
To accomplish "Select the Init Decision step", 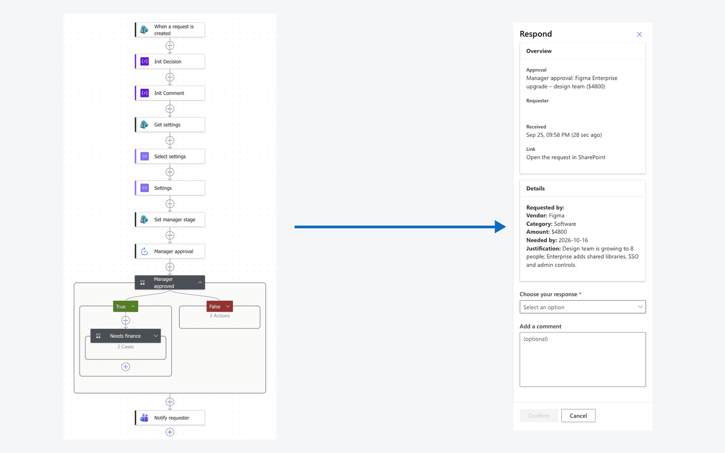I will tap(170, 62).
